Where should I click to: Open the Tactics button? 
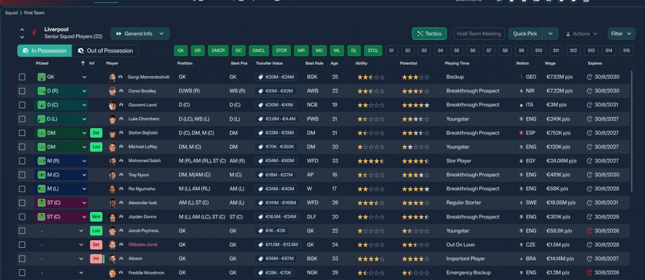(x=429, y=34)
